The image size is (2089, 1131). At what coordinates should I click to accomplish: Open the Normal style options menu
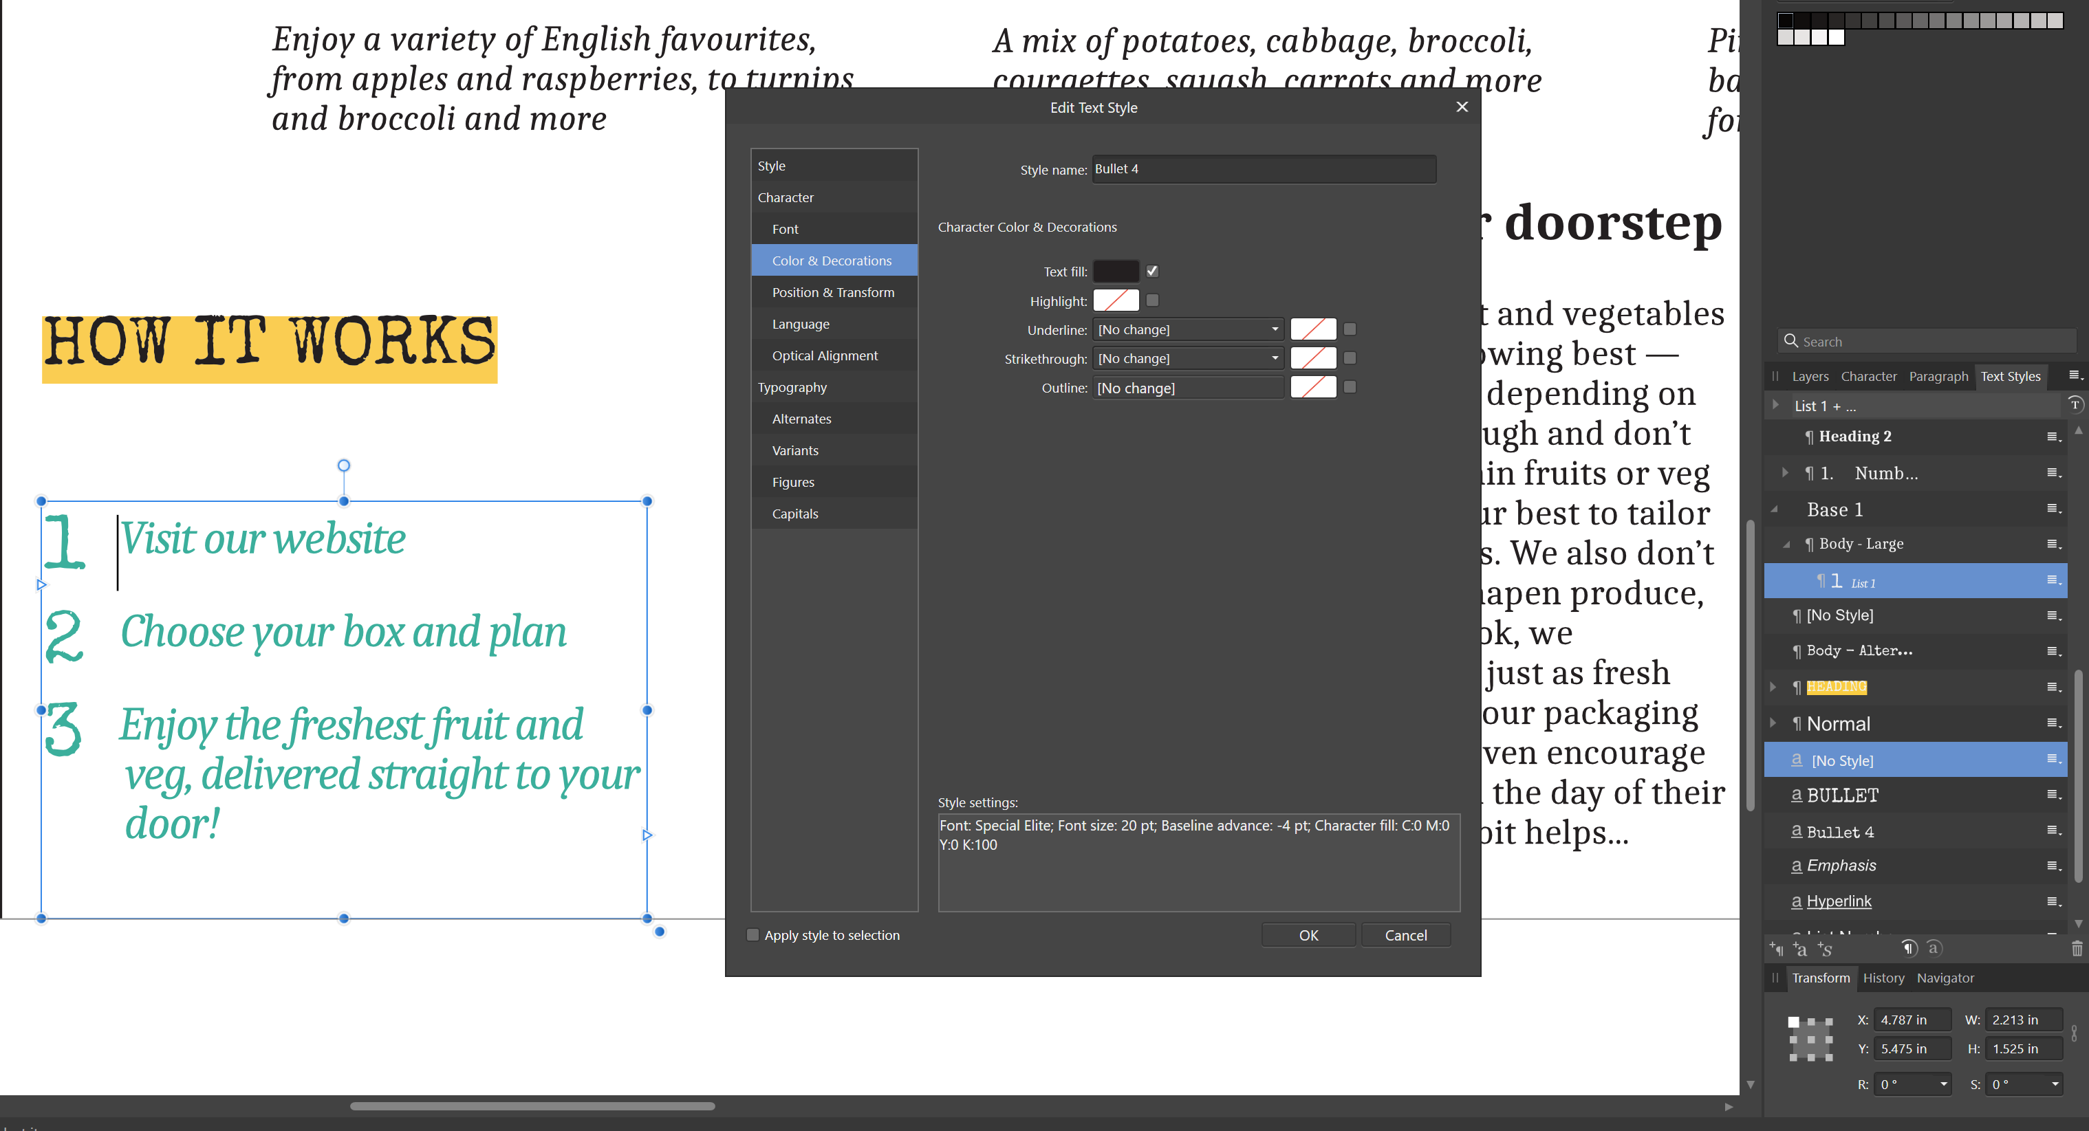point(2053,723)
